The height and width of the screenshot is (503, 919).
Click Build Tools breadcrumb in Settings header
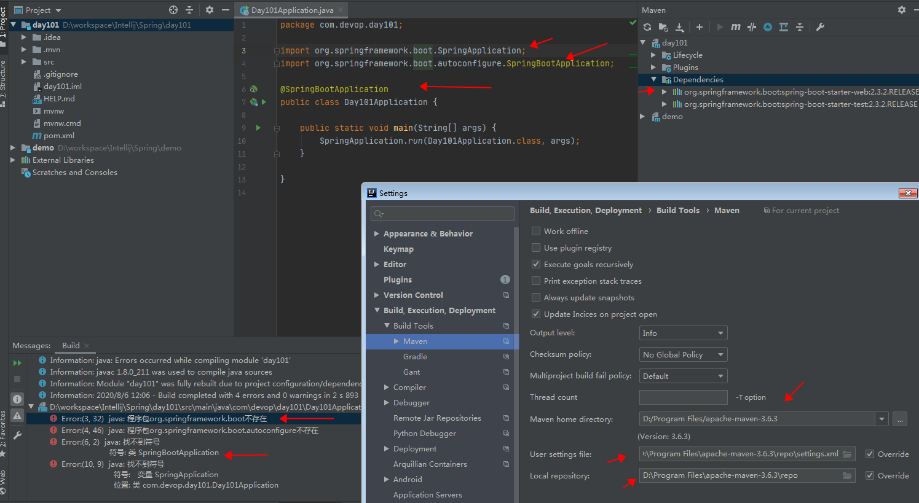coord(677,210)
